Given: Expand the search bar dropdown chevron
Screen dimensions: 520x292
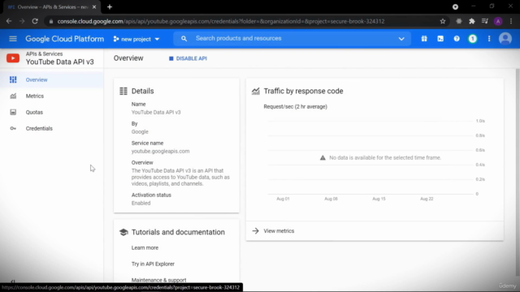Looking at the screenshot, I should pyautogui.click(x=401, y=39).
